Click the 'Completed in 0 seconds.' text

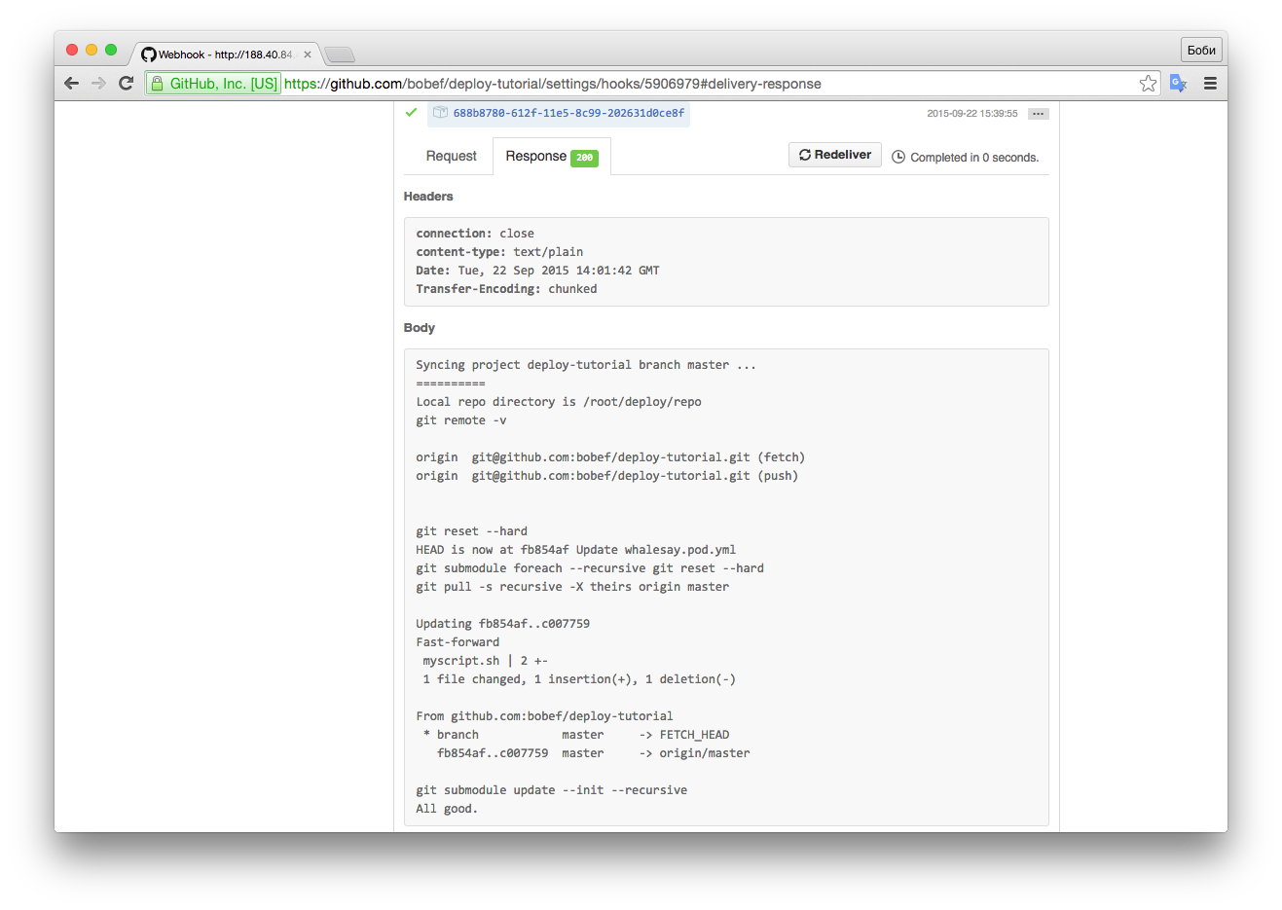pyautogui.click(x=974, y=158)
